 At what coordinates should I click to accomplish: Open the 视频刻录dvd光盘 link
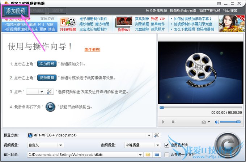click(x=183, y=10)
